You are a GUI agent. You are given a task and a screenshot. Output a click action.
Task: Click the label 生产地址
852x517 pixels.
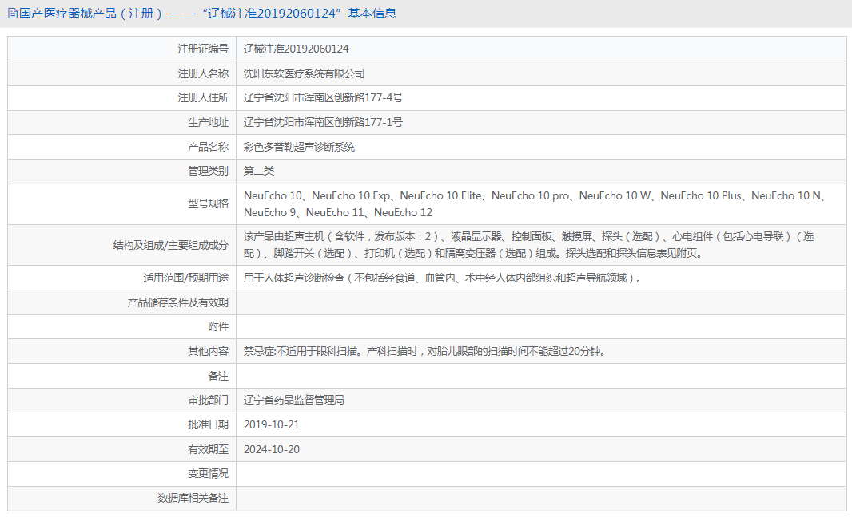208,122
